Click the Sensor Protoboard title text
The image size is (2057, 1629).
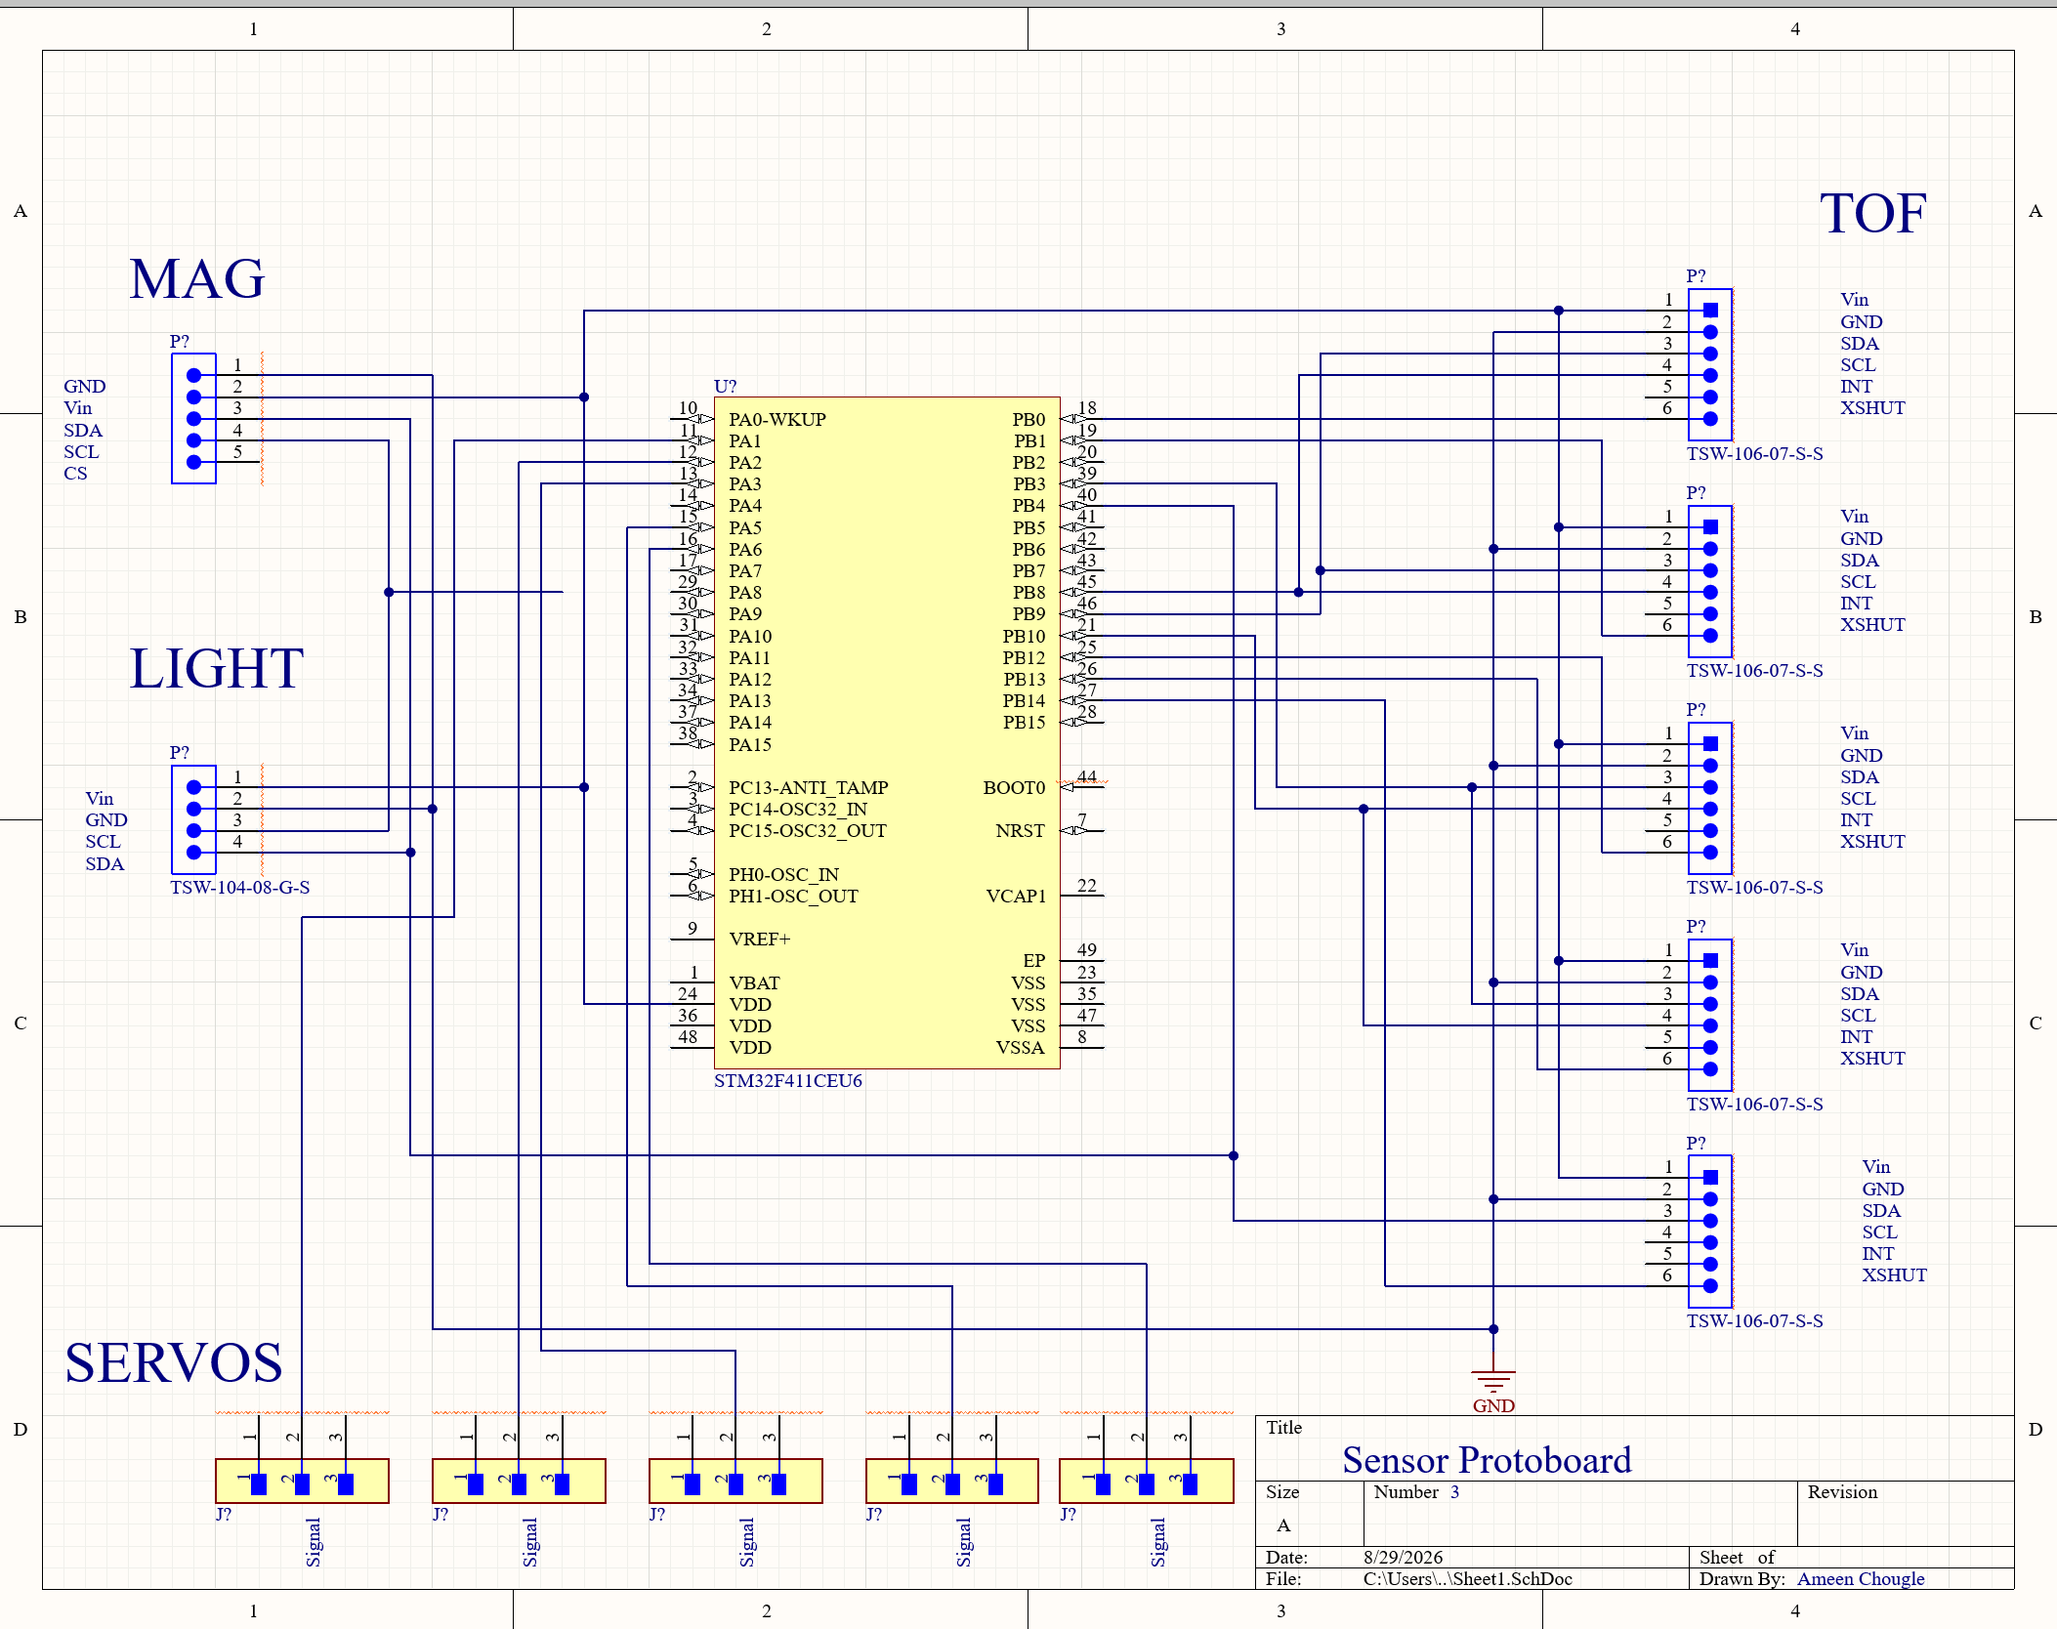pyautogui.click(x=1487, y=1460)
